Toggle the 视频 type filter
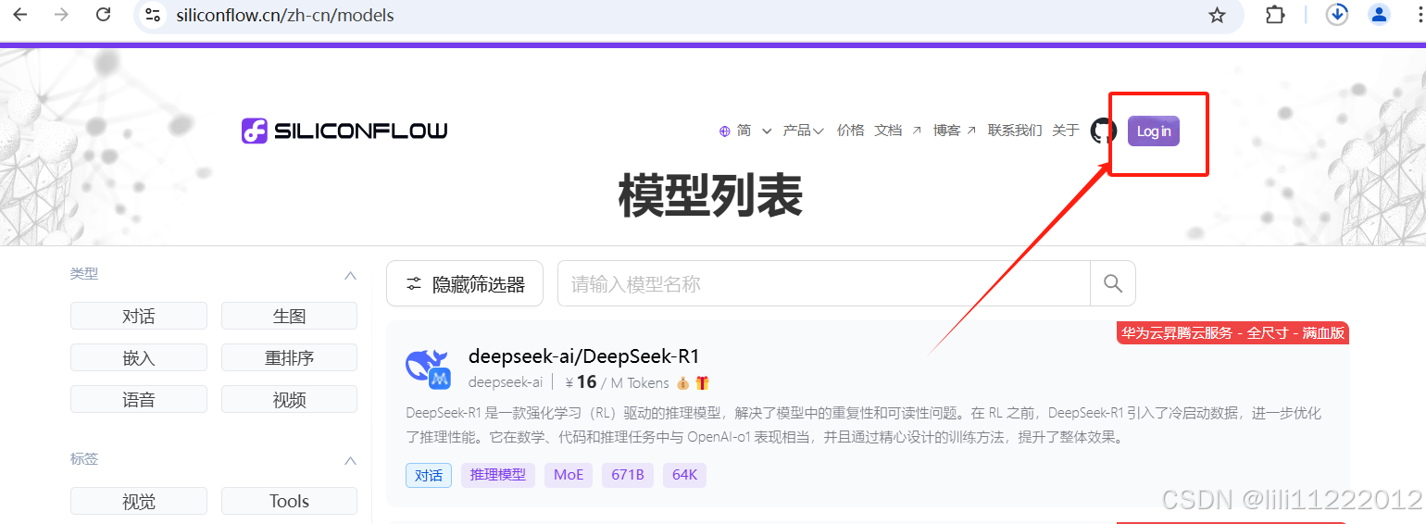 coord(289,399)
